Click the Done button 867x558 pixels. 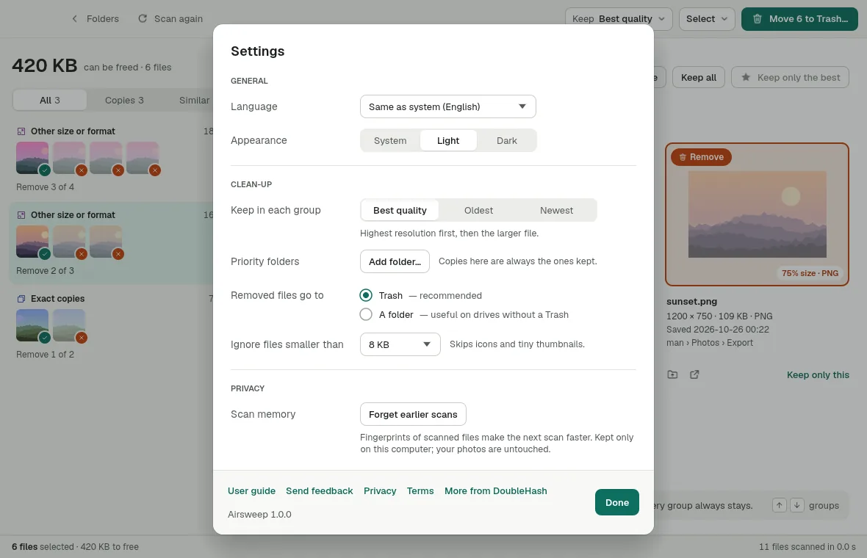tap(617, 502)
